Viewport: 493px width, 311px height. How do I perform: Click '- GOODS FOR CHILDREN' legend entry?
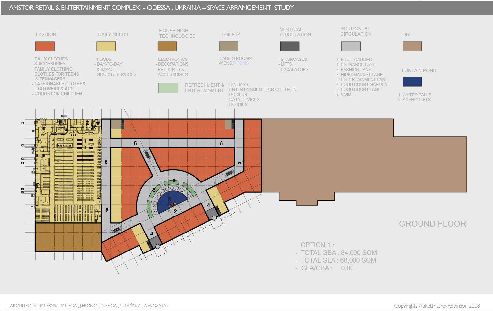click(x=57, y=94)
